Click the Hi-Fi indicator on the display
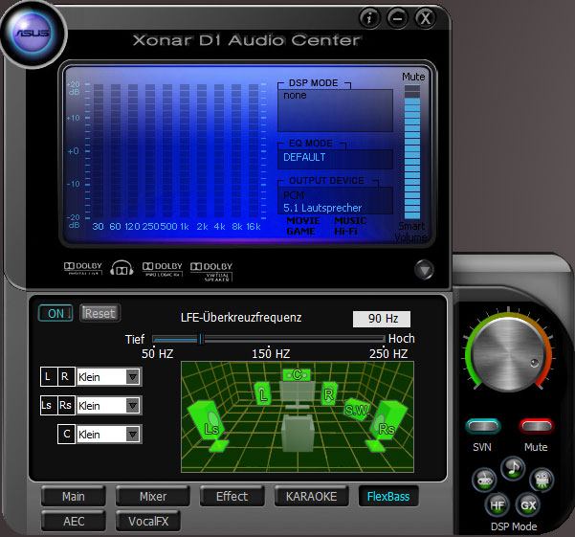575x537 pixels. point(345,232)
